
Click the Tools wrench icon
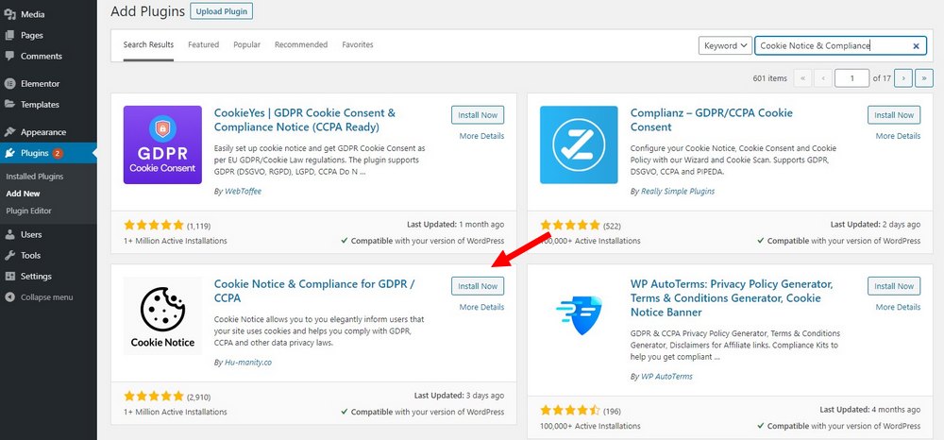click(9, 255)
